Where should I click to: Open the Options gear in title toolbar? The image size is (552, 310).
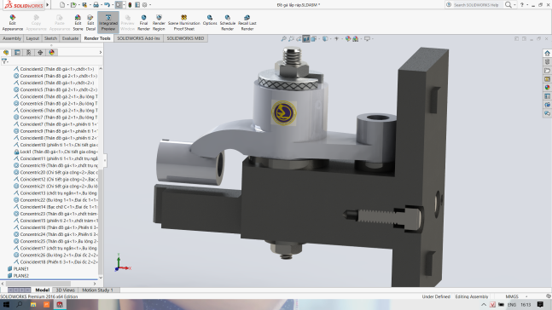144,5
